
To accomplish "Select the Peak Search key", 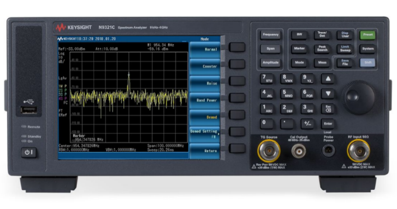I will pyautogui.click(x=322, y=48).
